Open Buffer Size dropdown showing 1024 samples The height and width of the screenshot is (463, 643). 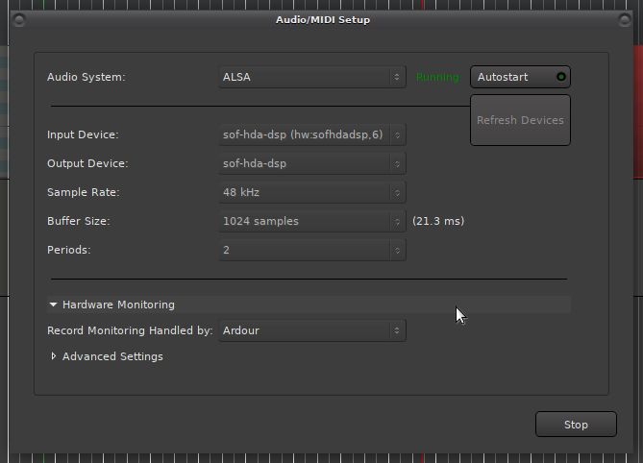click(x=312, y=221)
